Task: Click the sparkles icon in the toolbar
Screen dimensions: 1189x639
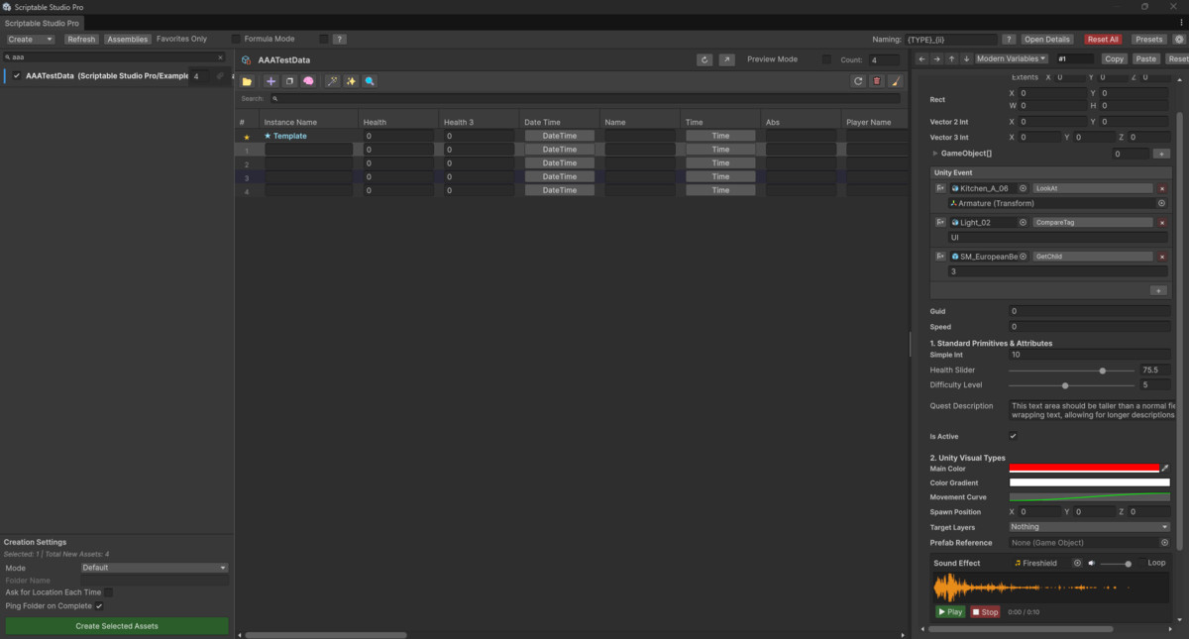Action: pyautogui.click(x=352, y=80)
